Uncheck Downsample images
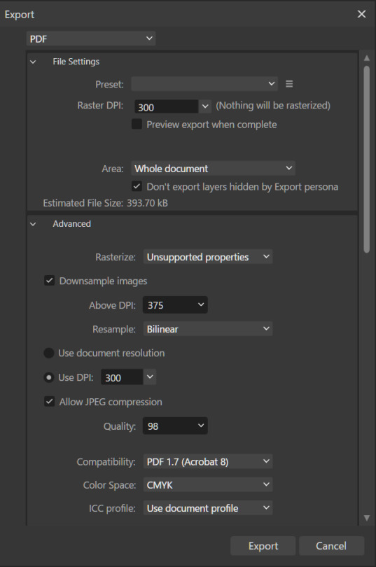The image size is (376, 567). click(50, 281)
